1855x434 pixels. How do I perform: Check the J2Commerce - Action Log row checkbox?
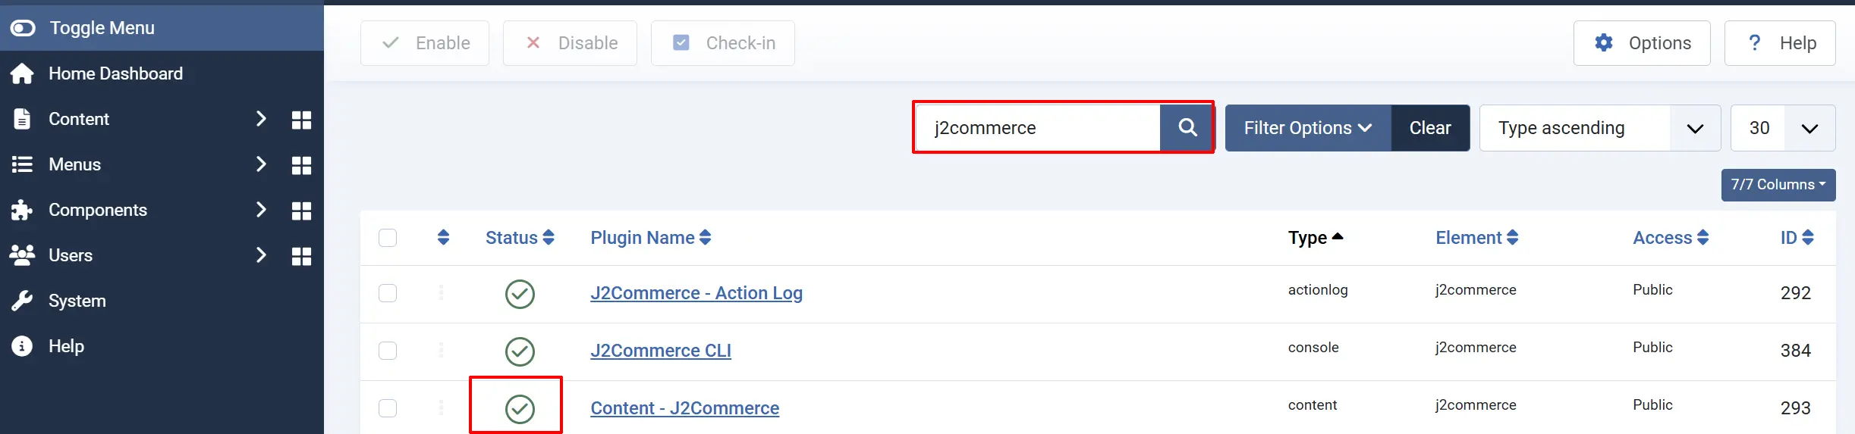tap(388, 293)
